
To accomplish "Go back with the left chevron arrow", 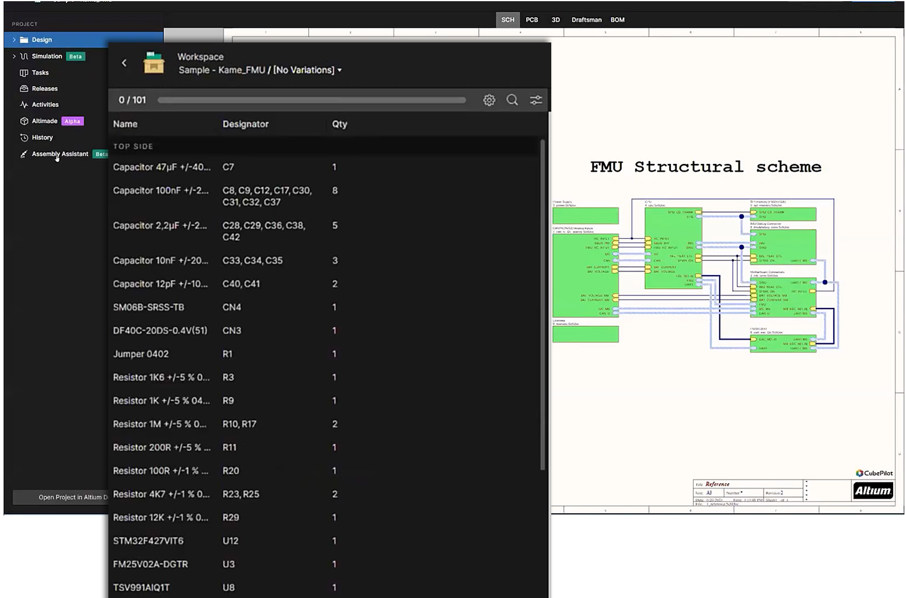I will point(124,63).
